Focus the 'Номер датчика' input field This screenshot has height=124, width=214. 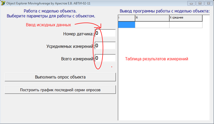coord(105,33)
